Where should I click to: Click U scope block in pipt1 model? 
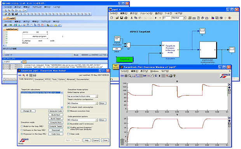click(x=202, y=31)
